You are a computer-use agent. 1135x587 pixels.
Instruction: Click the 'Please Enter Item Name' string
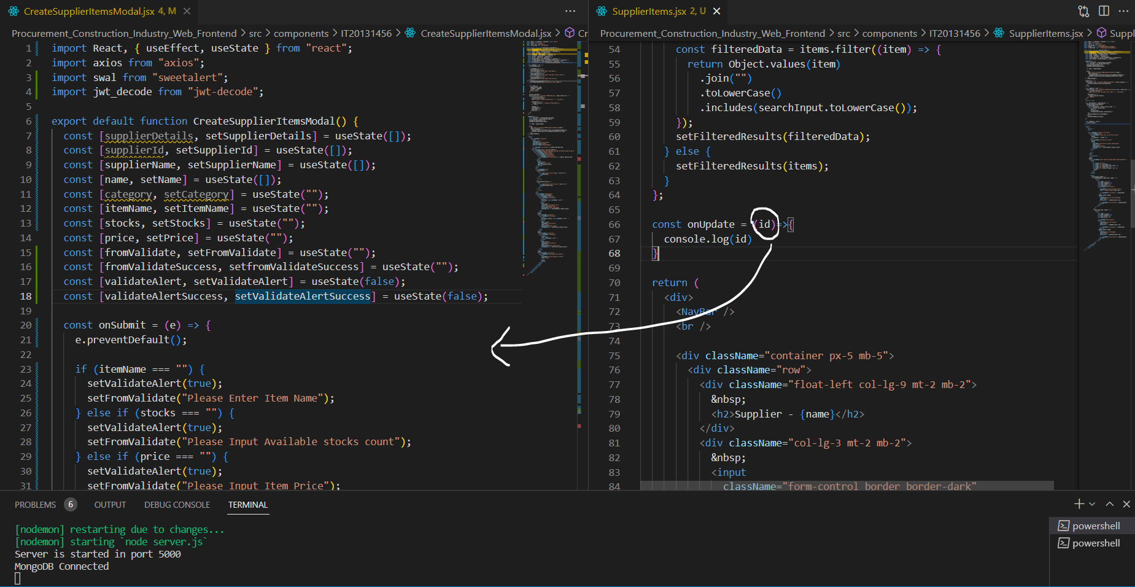252,398
